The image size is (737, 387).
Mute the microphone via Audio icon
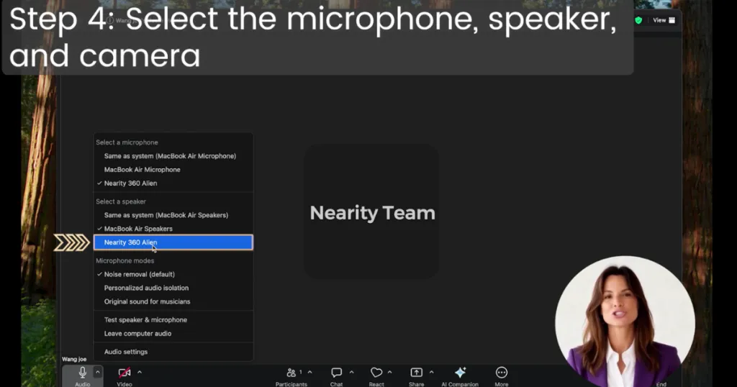pos(82,373)
